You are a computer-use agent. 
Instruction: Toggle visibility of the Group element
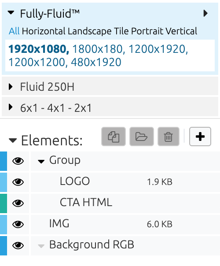(18, 161)
